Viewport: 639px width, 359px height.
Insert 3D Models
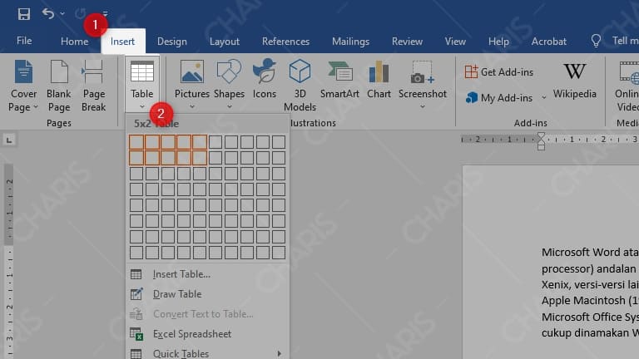300,86
